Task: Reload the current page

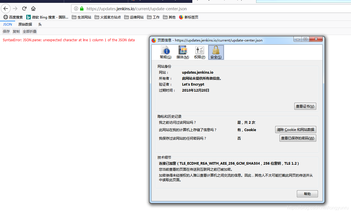Action: pos(24,9)
